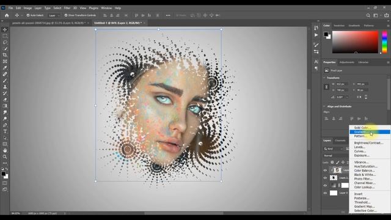Select the Lasso tool
391x220 pixels.
click(5, 42)
